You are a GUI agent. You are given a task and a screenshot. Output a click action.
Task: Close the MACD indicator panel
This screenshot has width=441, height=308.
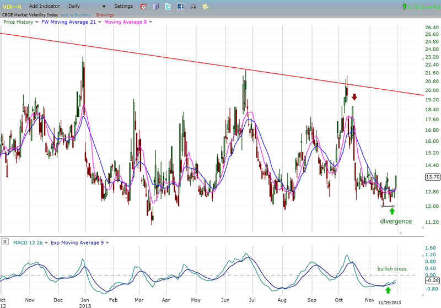tap(4, 241)
